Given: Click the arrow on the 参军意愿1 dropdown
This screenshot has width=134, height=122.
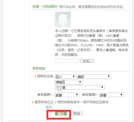Looking at the screenshot, I should tap(77, 95).
